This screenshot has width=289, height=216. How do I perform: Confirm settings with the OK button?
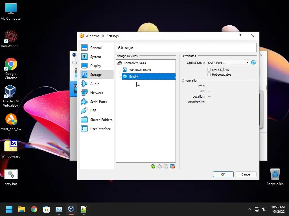point(223,174)
